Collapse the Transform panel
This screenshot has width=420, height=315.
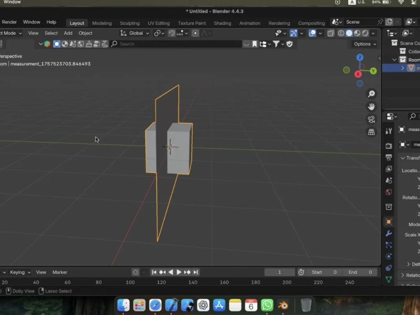click(403, 158)
